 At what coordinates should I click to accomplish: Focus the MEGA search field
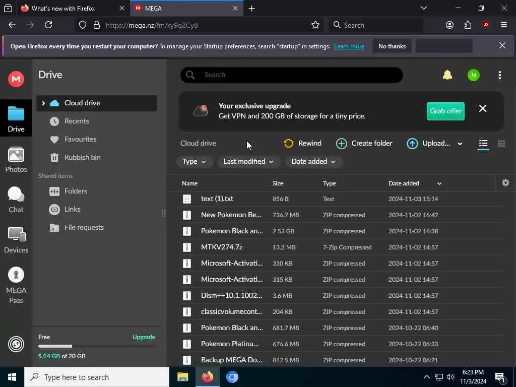pos(292,75)
